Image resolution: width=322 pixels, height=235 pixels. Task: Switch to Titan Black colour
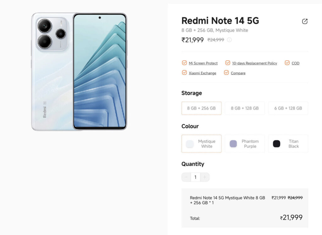(x=288, y=144)
